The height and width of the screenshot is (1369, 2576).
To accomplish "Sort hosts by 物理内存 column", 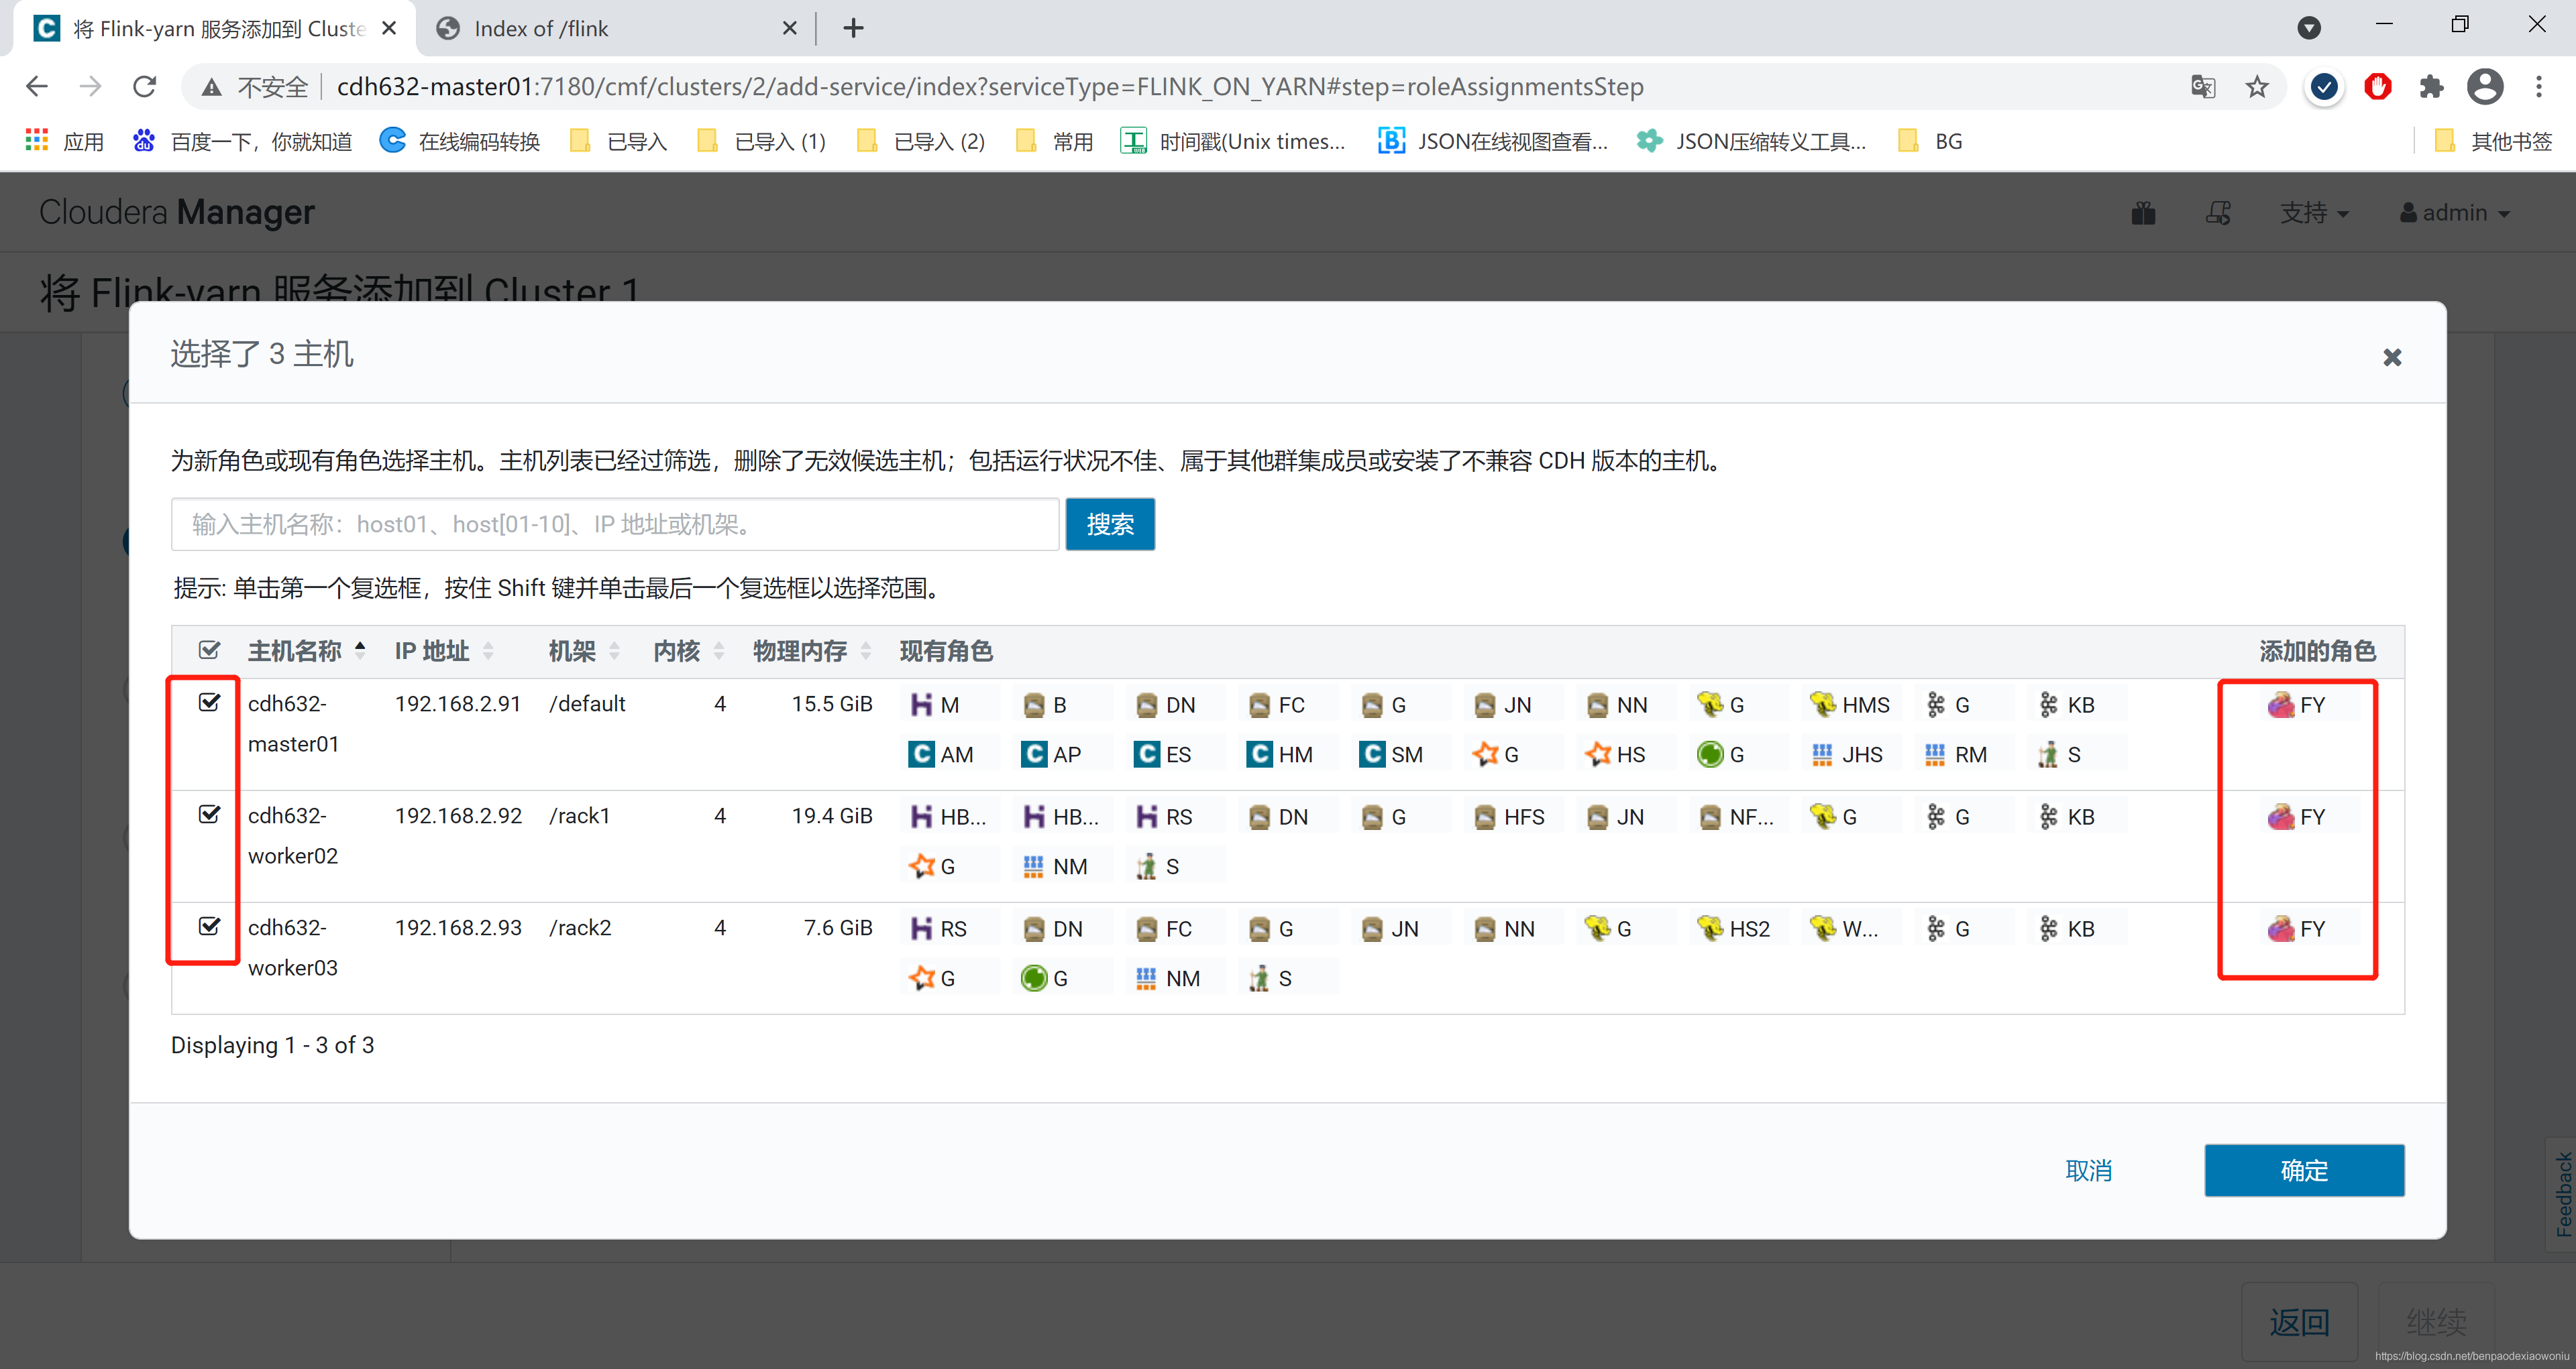I will click(812, 652).
